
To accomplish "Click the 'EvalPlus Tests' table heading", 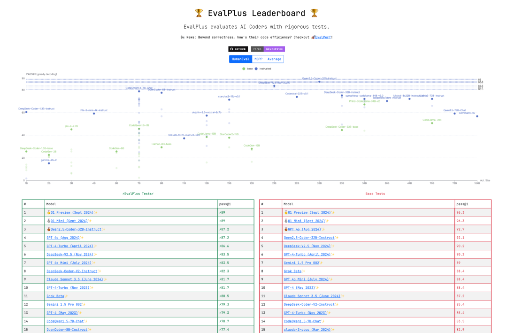I will [x=138, y=194].
